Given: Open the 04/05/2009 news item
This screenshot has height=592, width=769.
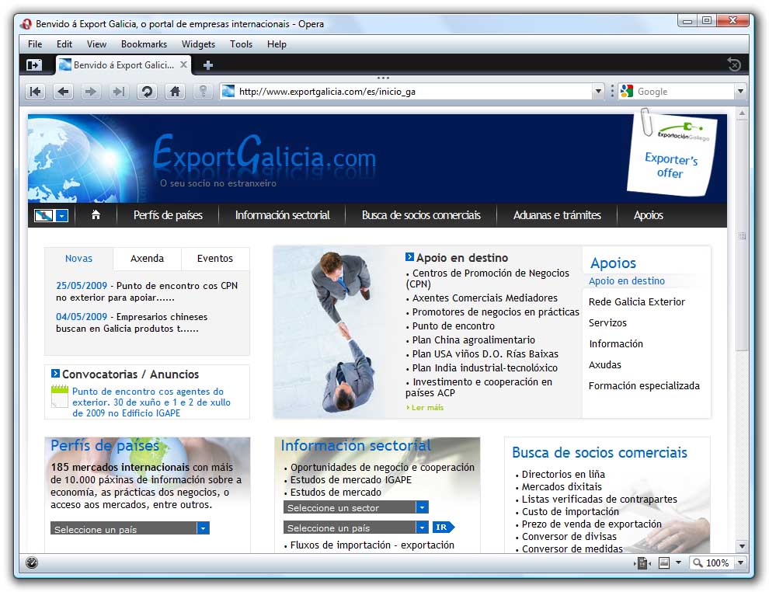Looking at the screenshot, I should [131, 322].
